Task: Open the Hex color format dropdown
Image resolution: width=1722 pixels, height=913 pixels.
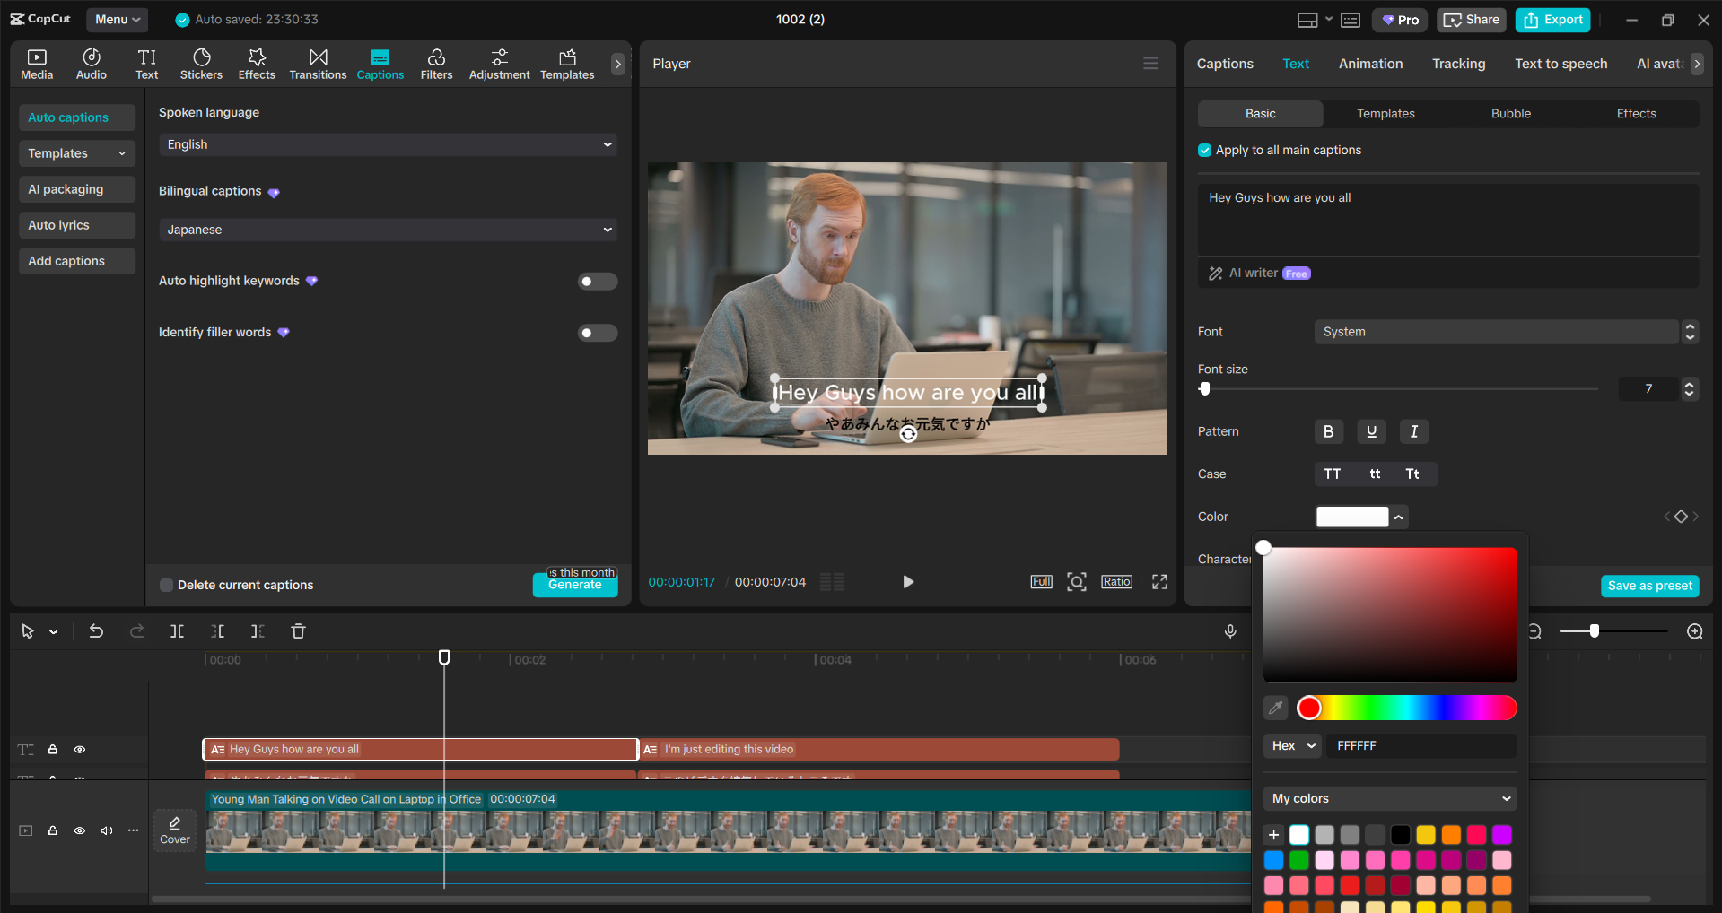Action: (x=1292, y=746)
